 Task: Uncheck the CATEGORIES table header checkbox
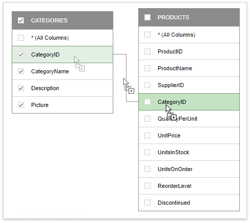coord(21,20)
